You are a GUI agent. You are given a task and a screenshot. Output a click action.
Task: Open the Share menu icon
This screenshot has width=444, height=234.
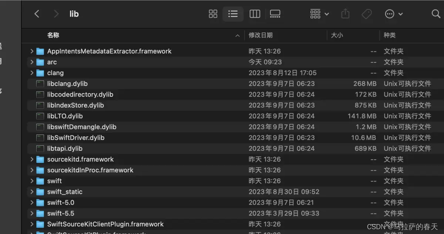(345, 14)
